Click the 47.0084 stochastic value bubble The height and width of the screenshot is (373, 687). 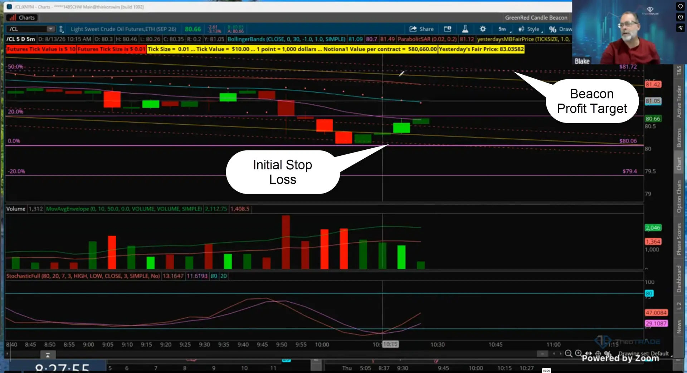(x=656, y=313)
